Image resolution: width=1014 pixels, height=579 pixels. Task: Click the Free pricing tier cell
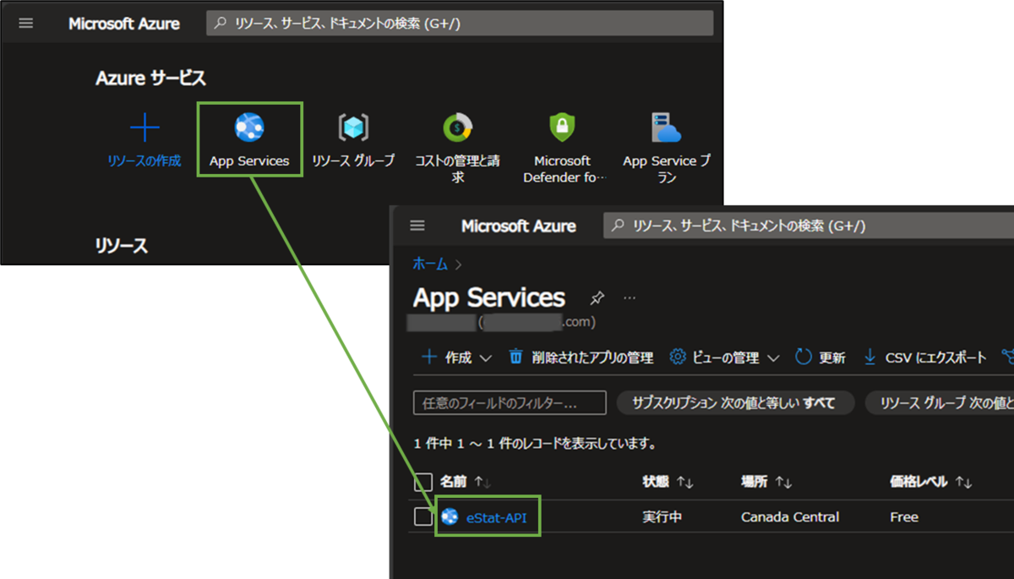tap(904, 517)
